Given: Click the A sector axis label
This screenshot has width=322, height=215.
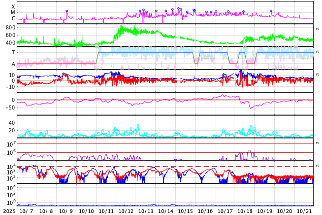Looking at the screenshot, I should pos(13,64).
